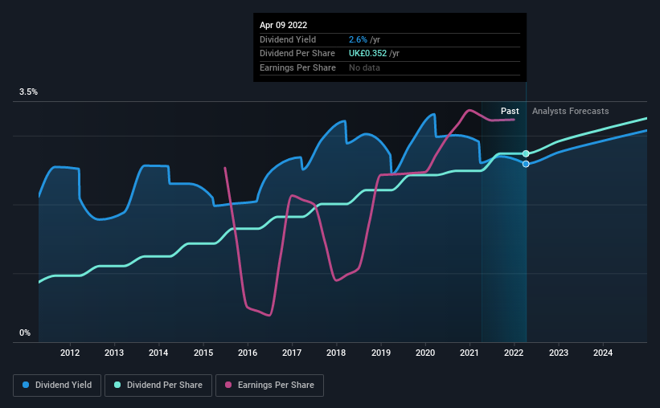Click the teal Dividend Per Share legend dot
Viewport: 660px width, 408px height.
click(117, 385)
